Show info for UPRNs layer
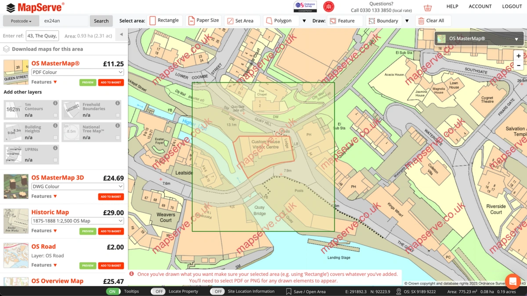This screenshot has height=296, width=527. (55, 148)
